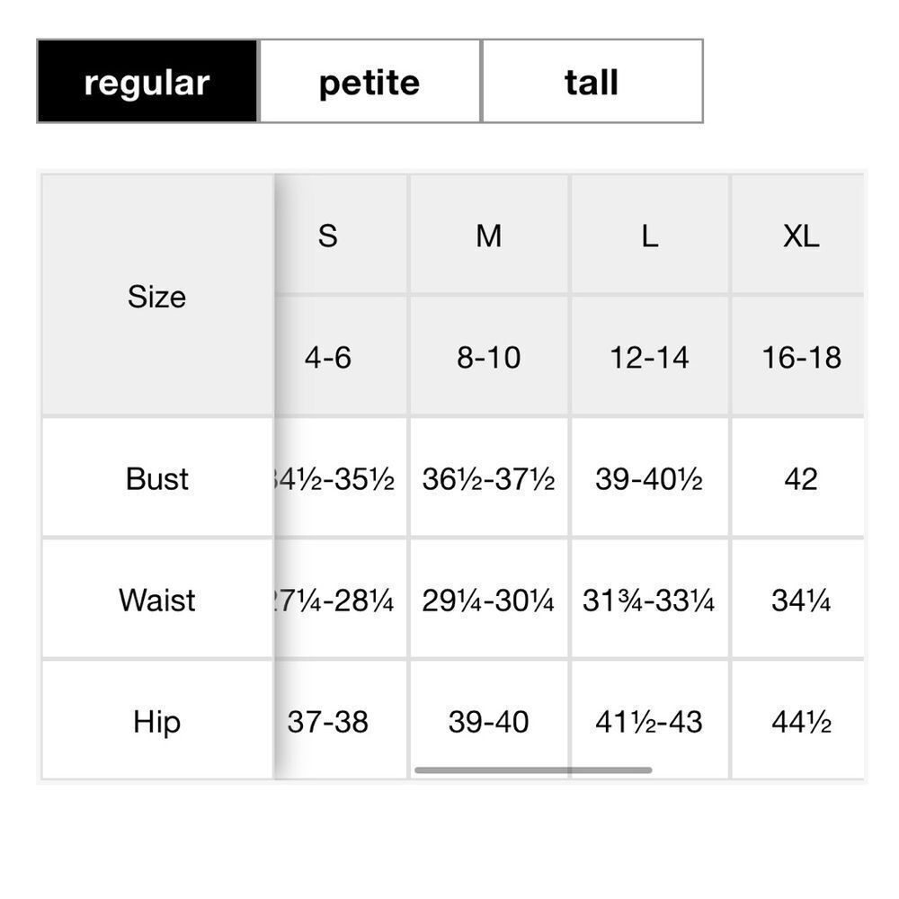
Task: Select the S size column header
Action: (x=341, y=235)
